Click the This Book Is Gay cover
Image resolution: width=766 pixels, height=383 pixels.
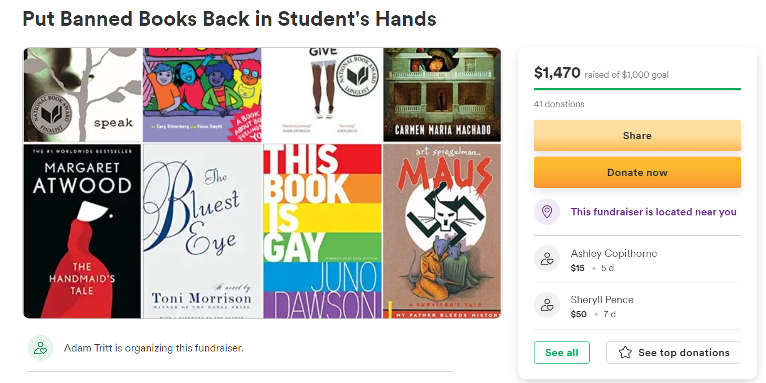click(x=322, y=231)
